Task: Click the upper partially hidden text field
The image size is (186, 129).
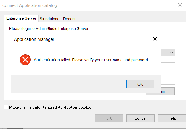Action: coord(168,66)
